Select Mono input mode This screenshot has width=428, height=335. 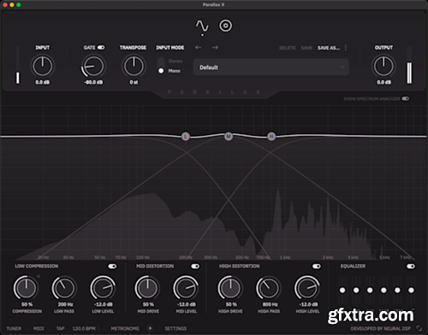[x=175, y=71]
